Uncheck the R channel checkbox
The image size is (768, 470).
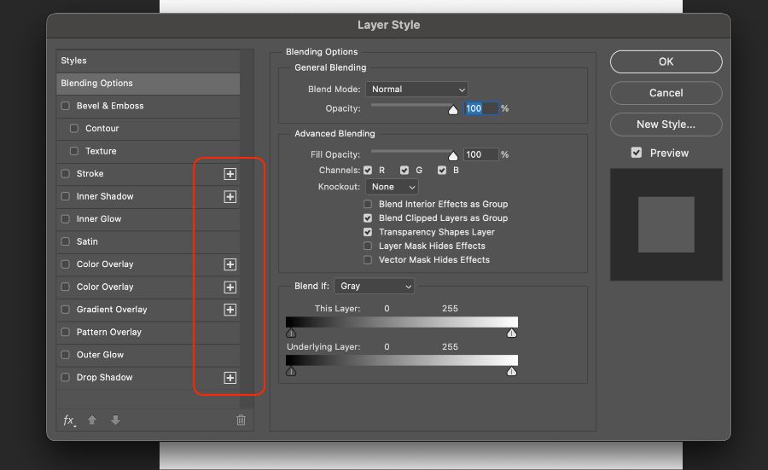coord(368,170)
